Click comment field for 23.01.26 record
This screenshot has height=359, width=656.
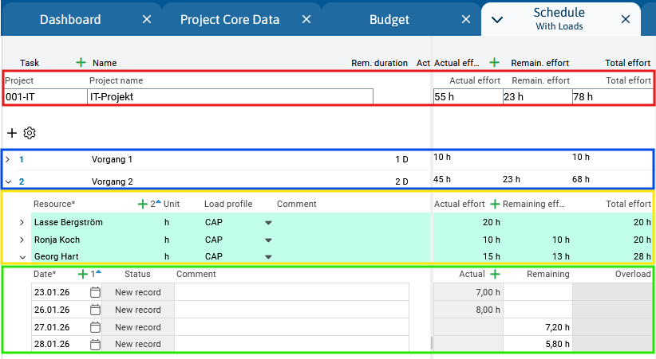(291, 292)
